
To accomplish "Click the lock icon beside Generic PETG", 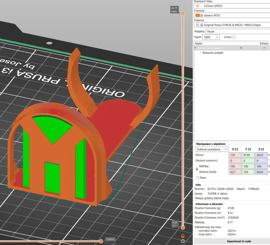I will click(x=202, y=15).
